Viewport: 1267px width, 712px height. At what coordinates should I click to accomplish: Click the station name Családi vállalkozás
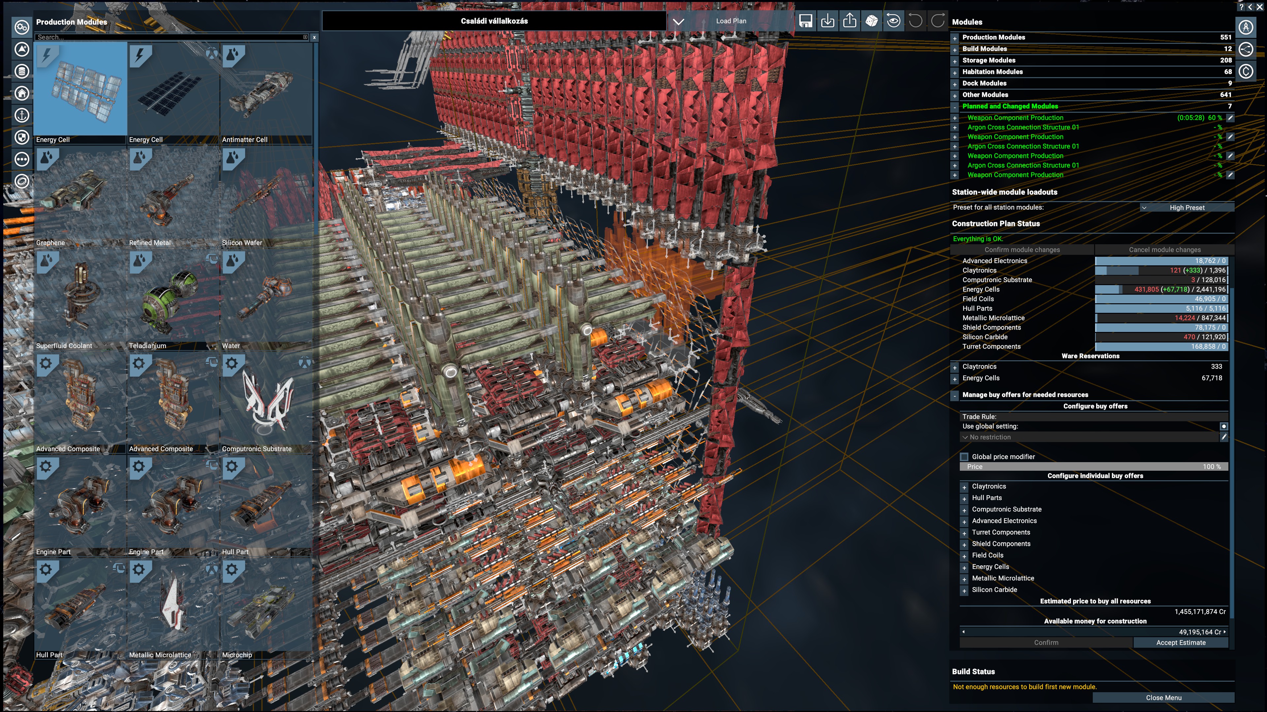tap(494, 21)
